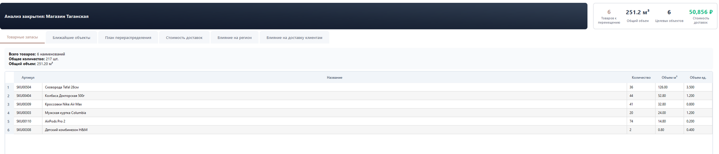
Task: Go to the Влияние на регион tab
Action: (234, 37)
